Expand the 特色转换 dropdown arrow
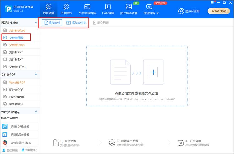The height and width of the screenshot is (154, 234). click(x=158, y=13)
